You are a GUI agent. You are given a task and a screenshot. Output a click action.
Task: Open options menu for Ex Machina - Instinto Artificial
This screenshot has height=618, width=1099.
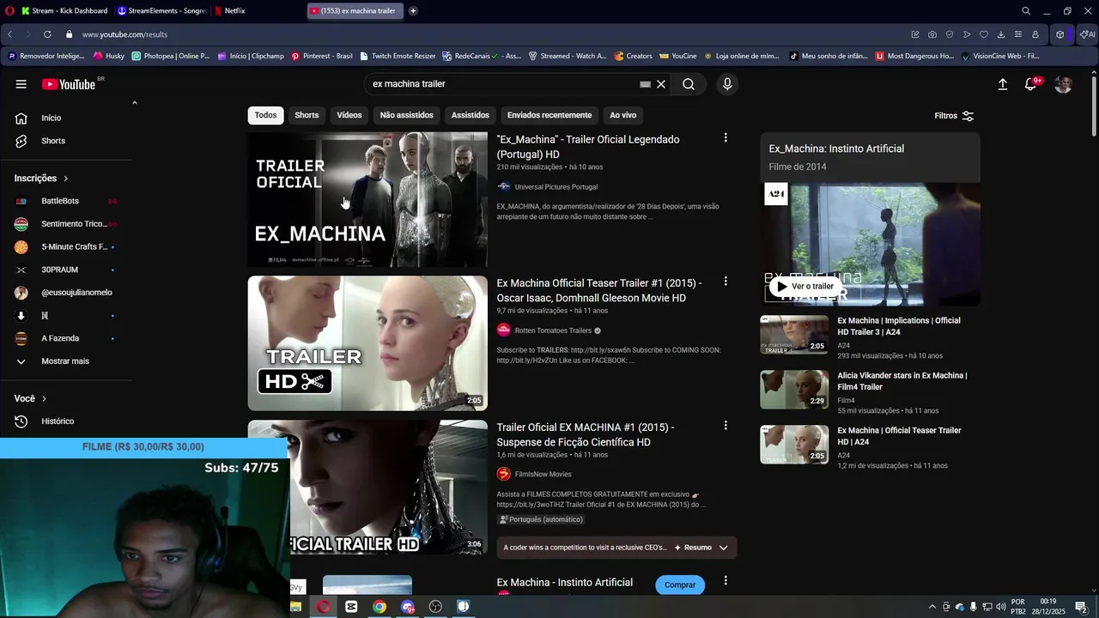coord(726,580)
